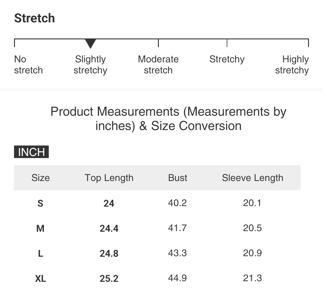Image resolution: width=323 pixels, height=297 pixels.
Task: Click the Product Measurements title text
Action: click(x=168, y=119)
